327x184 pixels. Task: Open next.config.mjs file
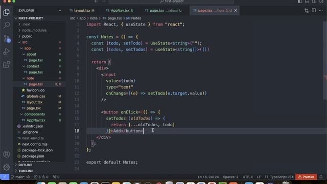pyautogui.click(x=35, y=144)
